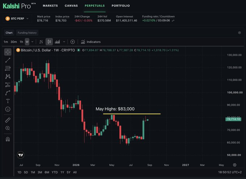Switch to Funding history tab
Screen dimensions: 246x179
[x=27, y=33]
